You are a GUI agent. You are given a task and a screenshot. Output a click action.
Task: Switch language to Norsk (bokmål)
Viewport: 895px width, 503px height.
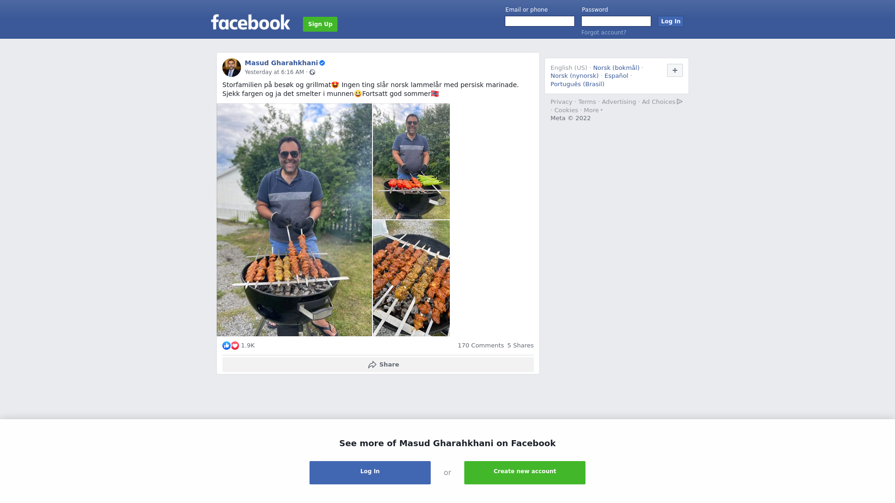pyautogui.click(x=616, y=68)
